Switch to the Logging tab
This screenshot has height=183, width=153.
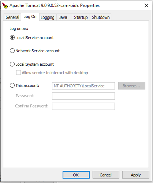point(48,17)
